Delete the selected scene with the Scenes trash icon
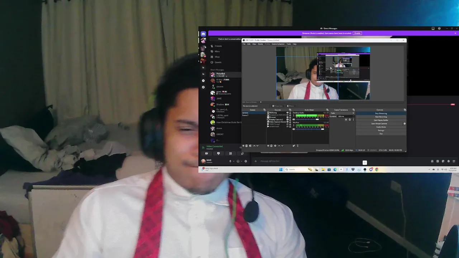Screen dimensions: 459x258 click(246, 146)
